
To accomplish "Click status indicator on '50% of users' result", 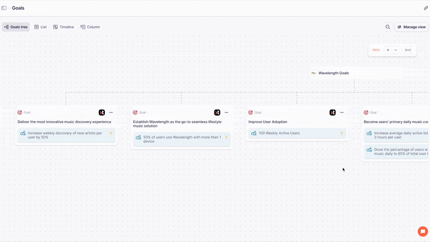I will point(226,137).
